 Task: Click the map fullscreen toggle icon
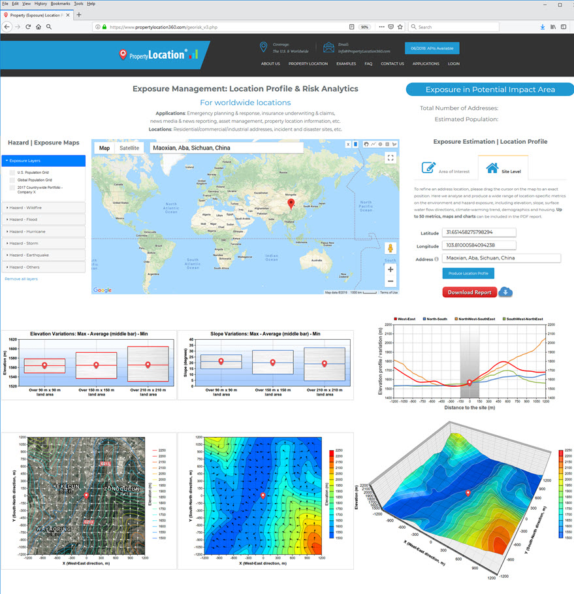click(x=391, y=157)
